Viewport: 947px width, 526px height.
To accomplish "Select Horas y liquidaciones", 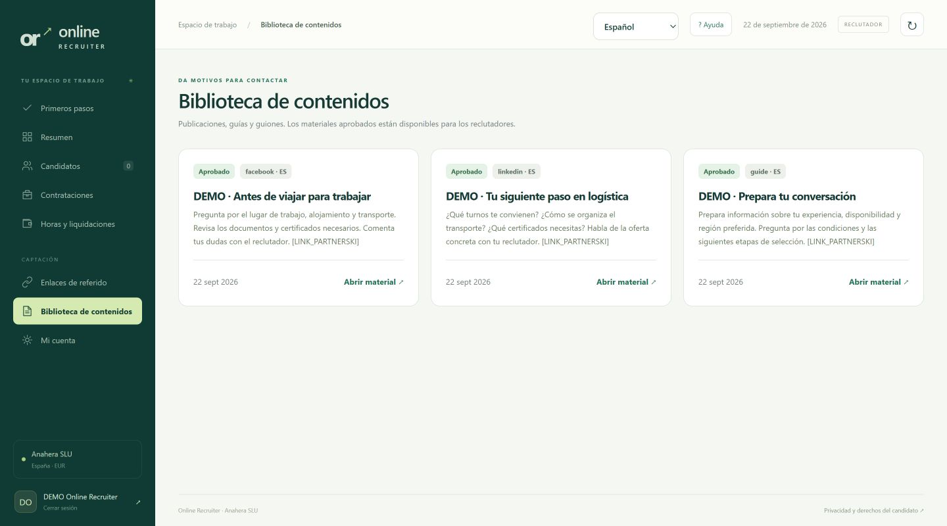I will click(x=78, y=224).
